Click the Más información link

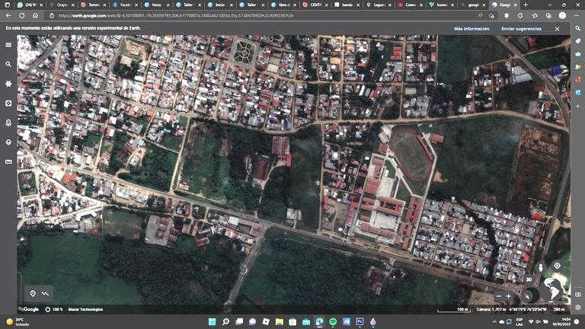[472, 28]
